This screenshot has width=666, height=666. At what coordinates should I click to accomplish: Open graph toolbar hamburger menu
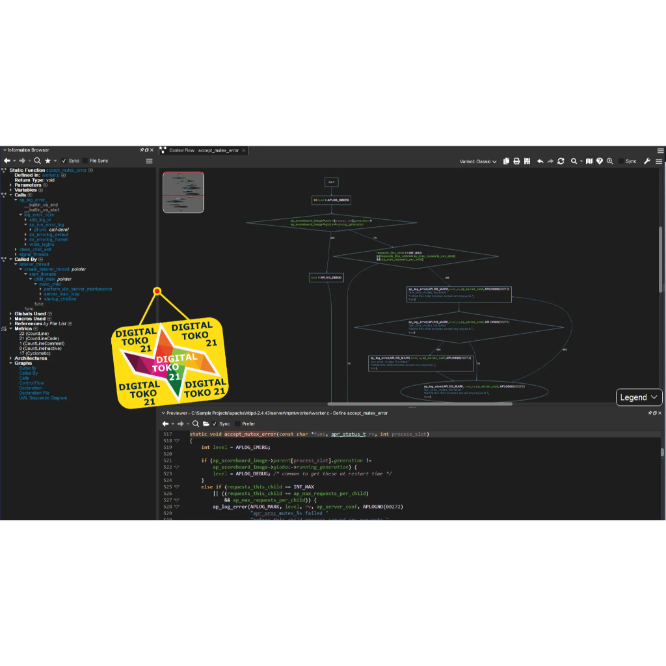659,161
